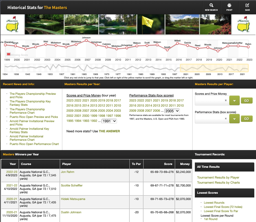Click the Save icon
The width and height of the screenshot is (256, 222).
coord(247,5)
